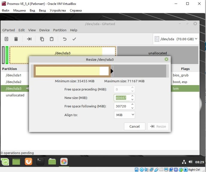Click the paste partition clipboard icon
The image size is (206, 172).
pos(51,39)
